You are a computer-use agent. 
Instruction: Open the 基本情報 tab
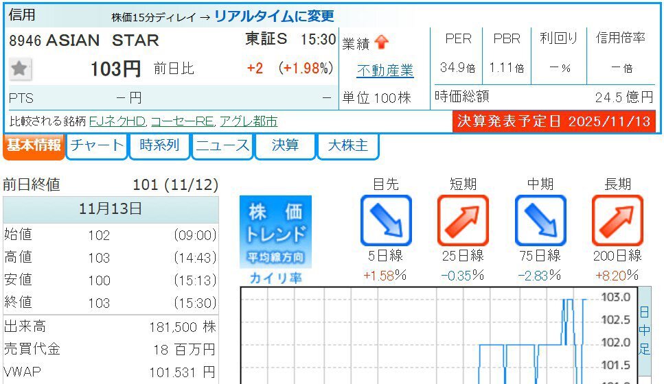click(34, 146)
